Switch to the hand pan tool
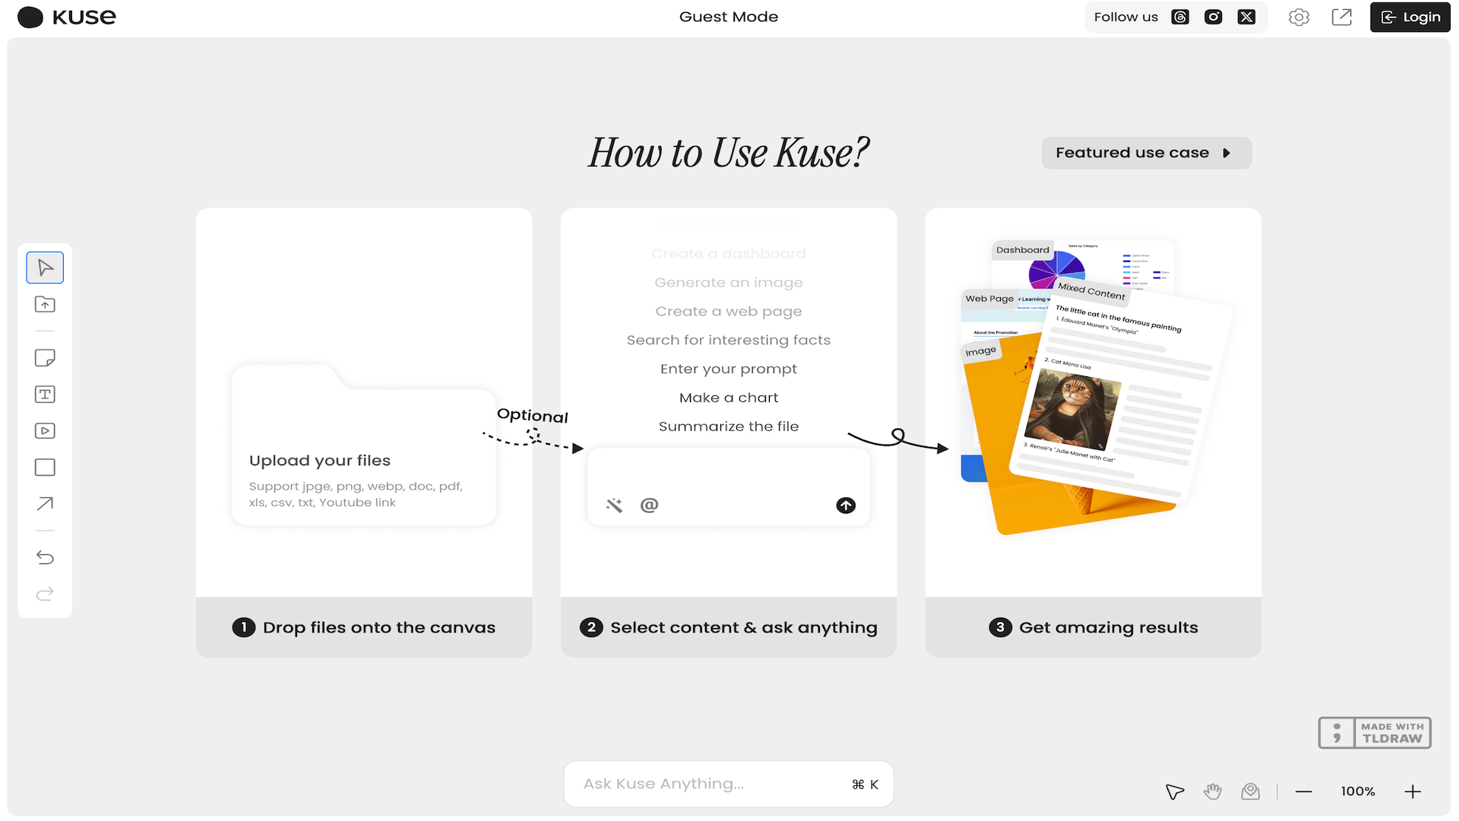This screenshot has width=1459, height=821. pos(1212,791)
